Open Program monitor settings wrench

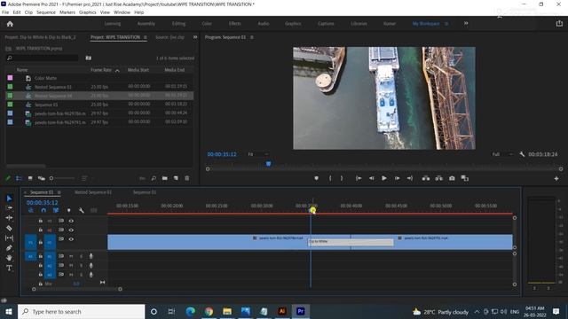(x=522, y=154)
